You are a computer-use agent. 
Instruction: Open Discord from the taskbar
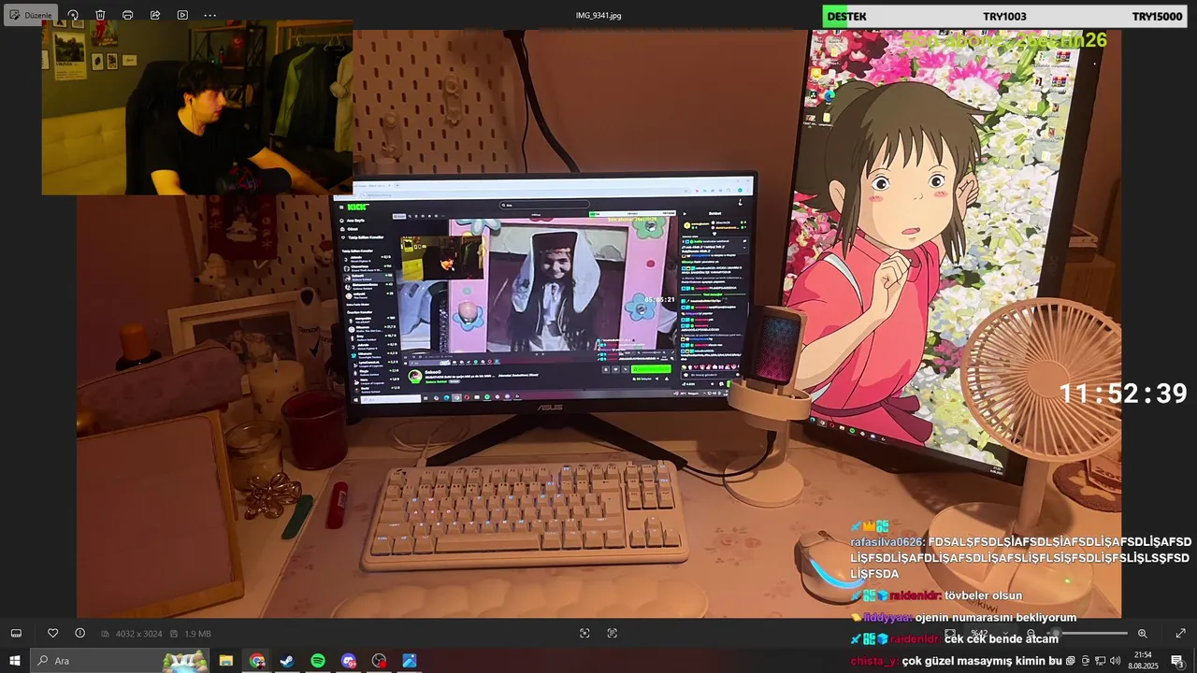click(349, 661)
